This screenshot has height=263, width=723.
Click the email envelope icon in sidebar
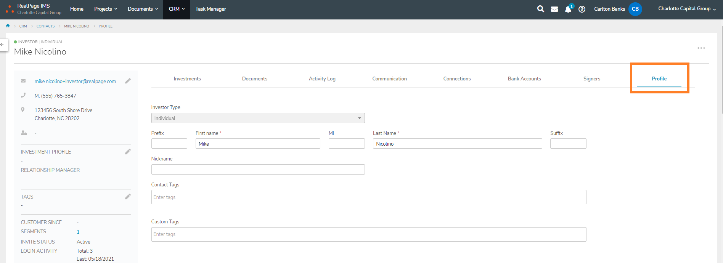[x=23, y=81]
